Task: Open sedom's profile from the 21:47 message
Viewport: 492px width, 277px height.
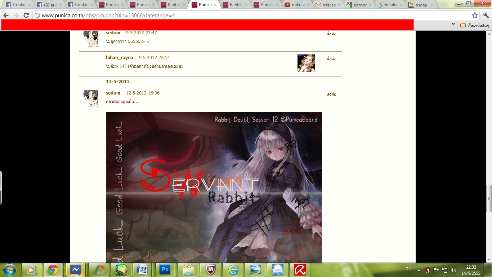Action: point(113,33)
